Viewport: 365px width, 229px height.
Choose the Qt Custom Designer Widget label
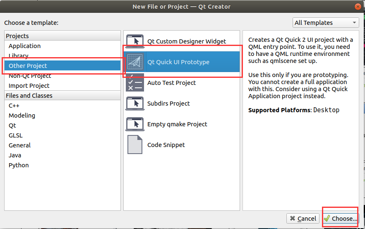[187, 41]
